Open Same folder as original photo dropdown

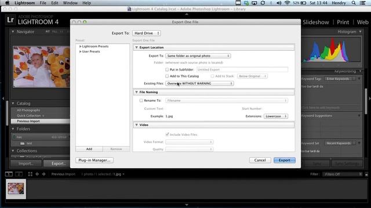tap(198, 56)
